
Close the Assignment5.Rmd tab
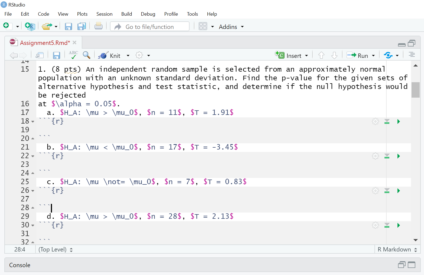75,42
